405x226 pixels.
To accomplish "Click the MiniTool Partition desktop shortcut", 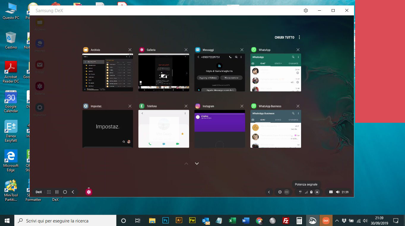I will 11,190.
